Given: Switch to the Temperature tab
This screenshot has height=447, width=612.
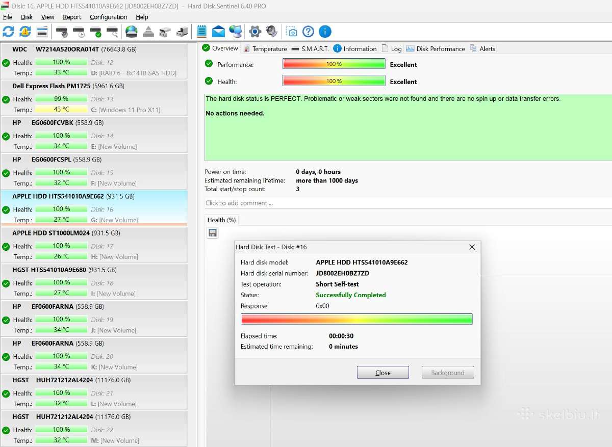Looking at the screenshot, I should [265, 48].
